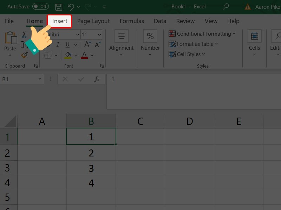The width and height of the screenshot is (281, 210).
Task: Click the Insert Function fx icon
Action: [97, 79]
